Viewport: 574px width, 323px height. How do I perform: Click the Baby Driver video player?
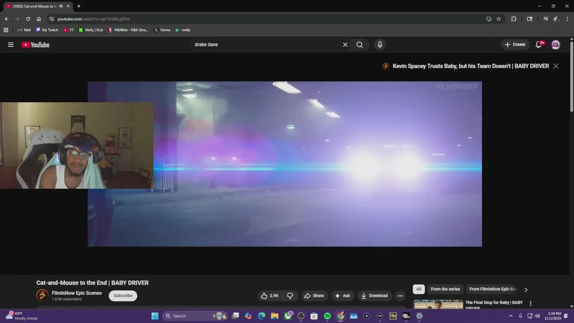[x=285, y=164]
